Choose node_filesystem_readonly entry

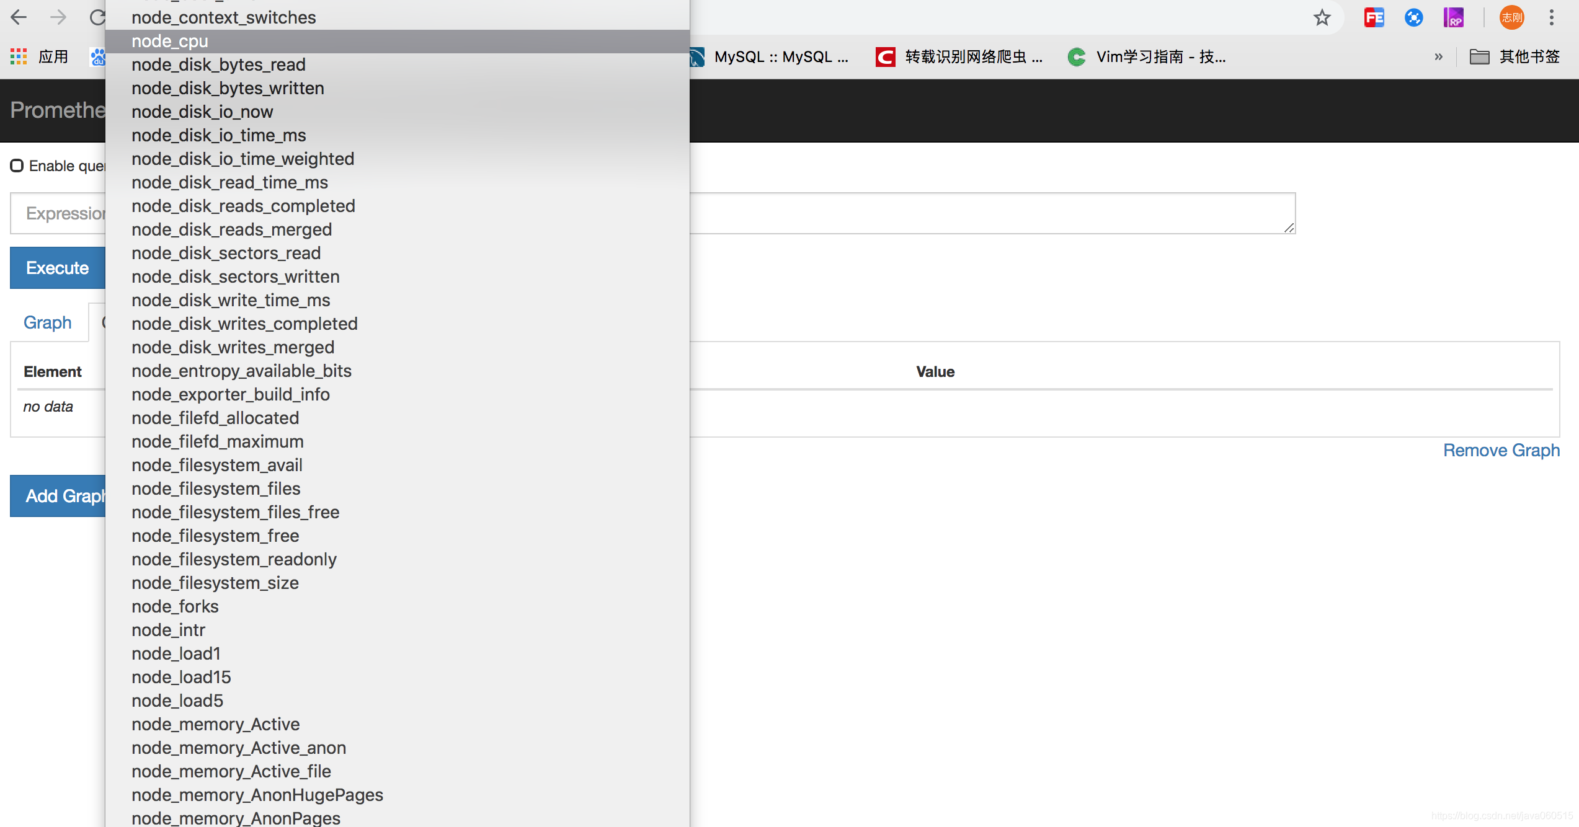(x=398, y=559)
